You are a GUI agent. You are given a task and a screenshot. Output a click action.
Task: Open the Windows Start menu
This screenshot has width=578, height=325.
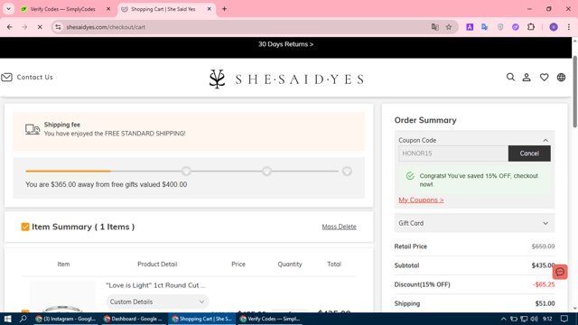7,319
